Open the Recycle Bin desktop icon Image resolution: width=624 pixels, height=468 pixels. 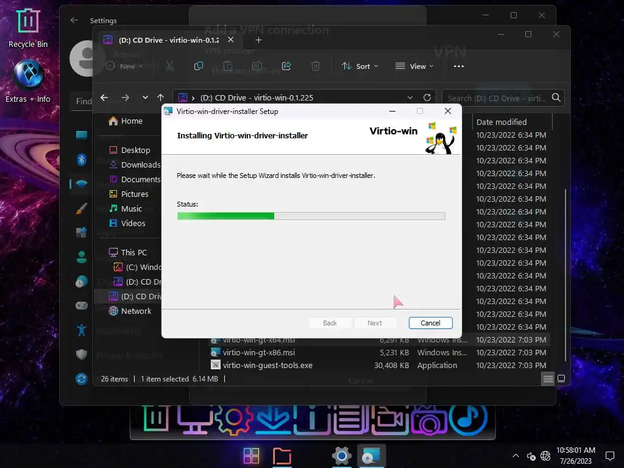tap(28, 28)
